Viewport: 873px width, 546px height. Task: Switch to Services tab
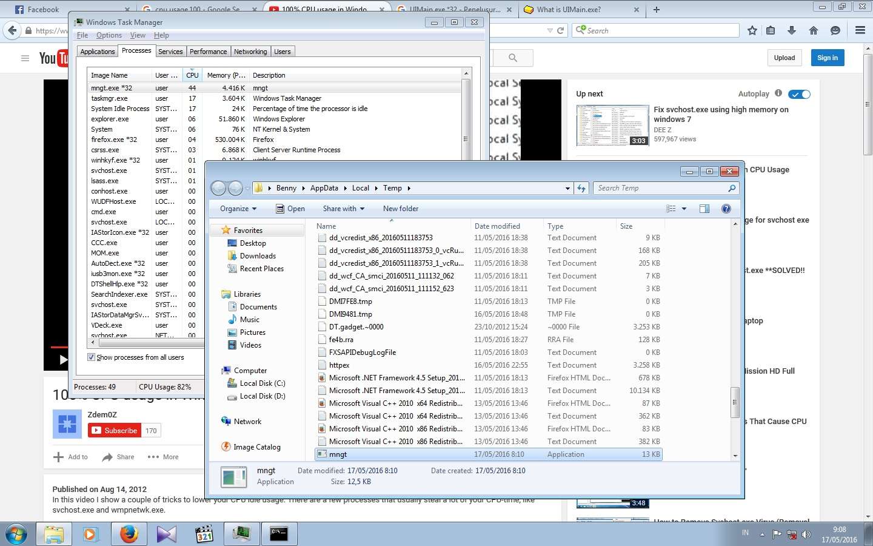pyautogui.click(x=170, y=52)
